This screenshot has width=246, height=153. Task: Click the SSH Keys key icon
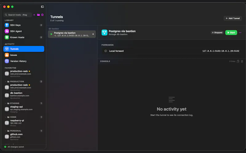point(7,25)
